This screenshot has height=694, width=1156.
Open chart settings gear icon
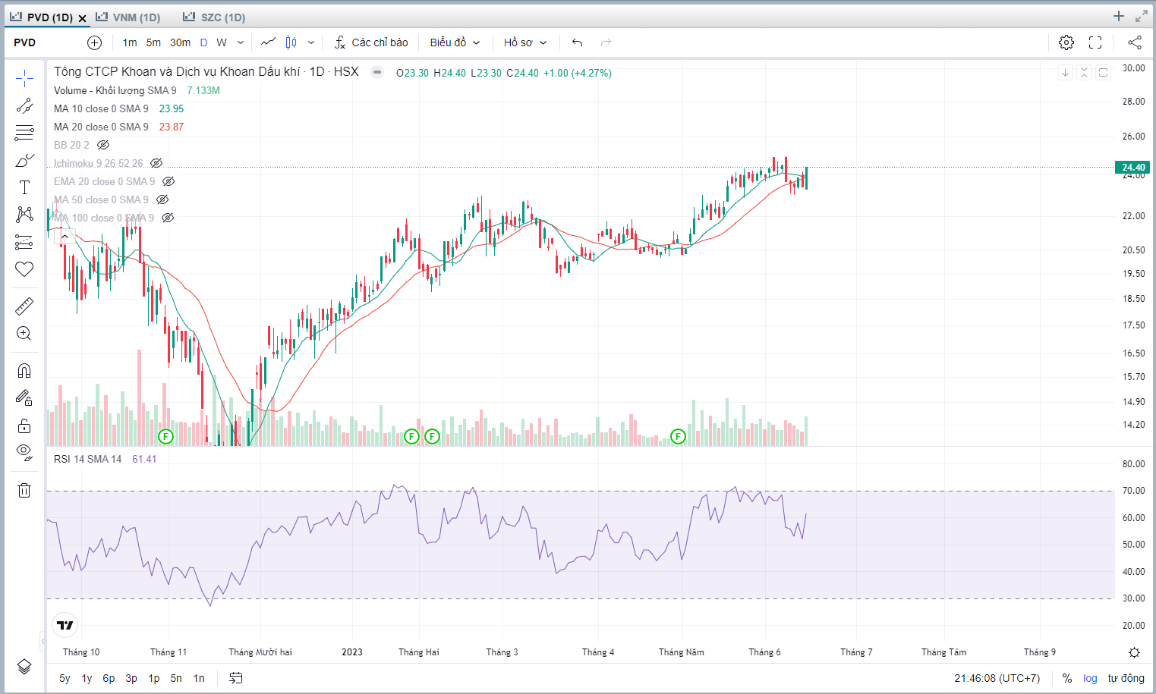1066,42
